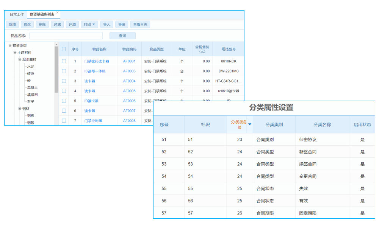Click the 修改 toolbar button
The width and height of the screenshot is (379, 227).
pyautogui.click(x=27, y=24)
